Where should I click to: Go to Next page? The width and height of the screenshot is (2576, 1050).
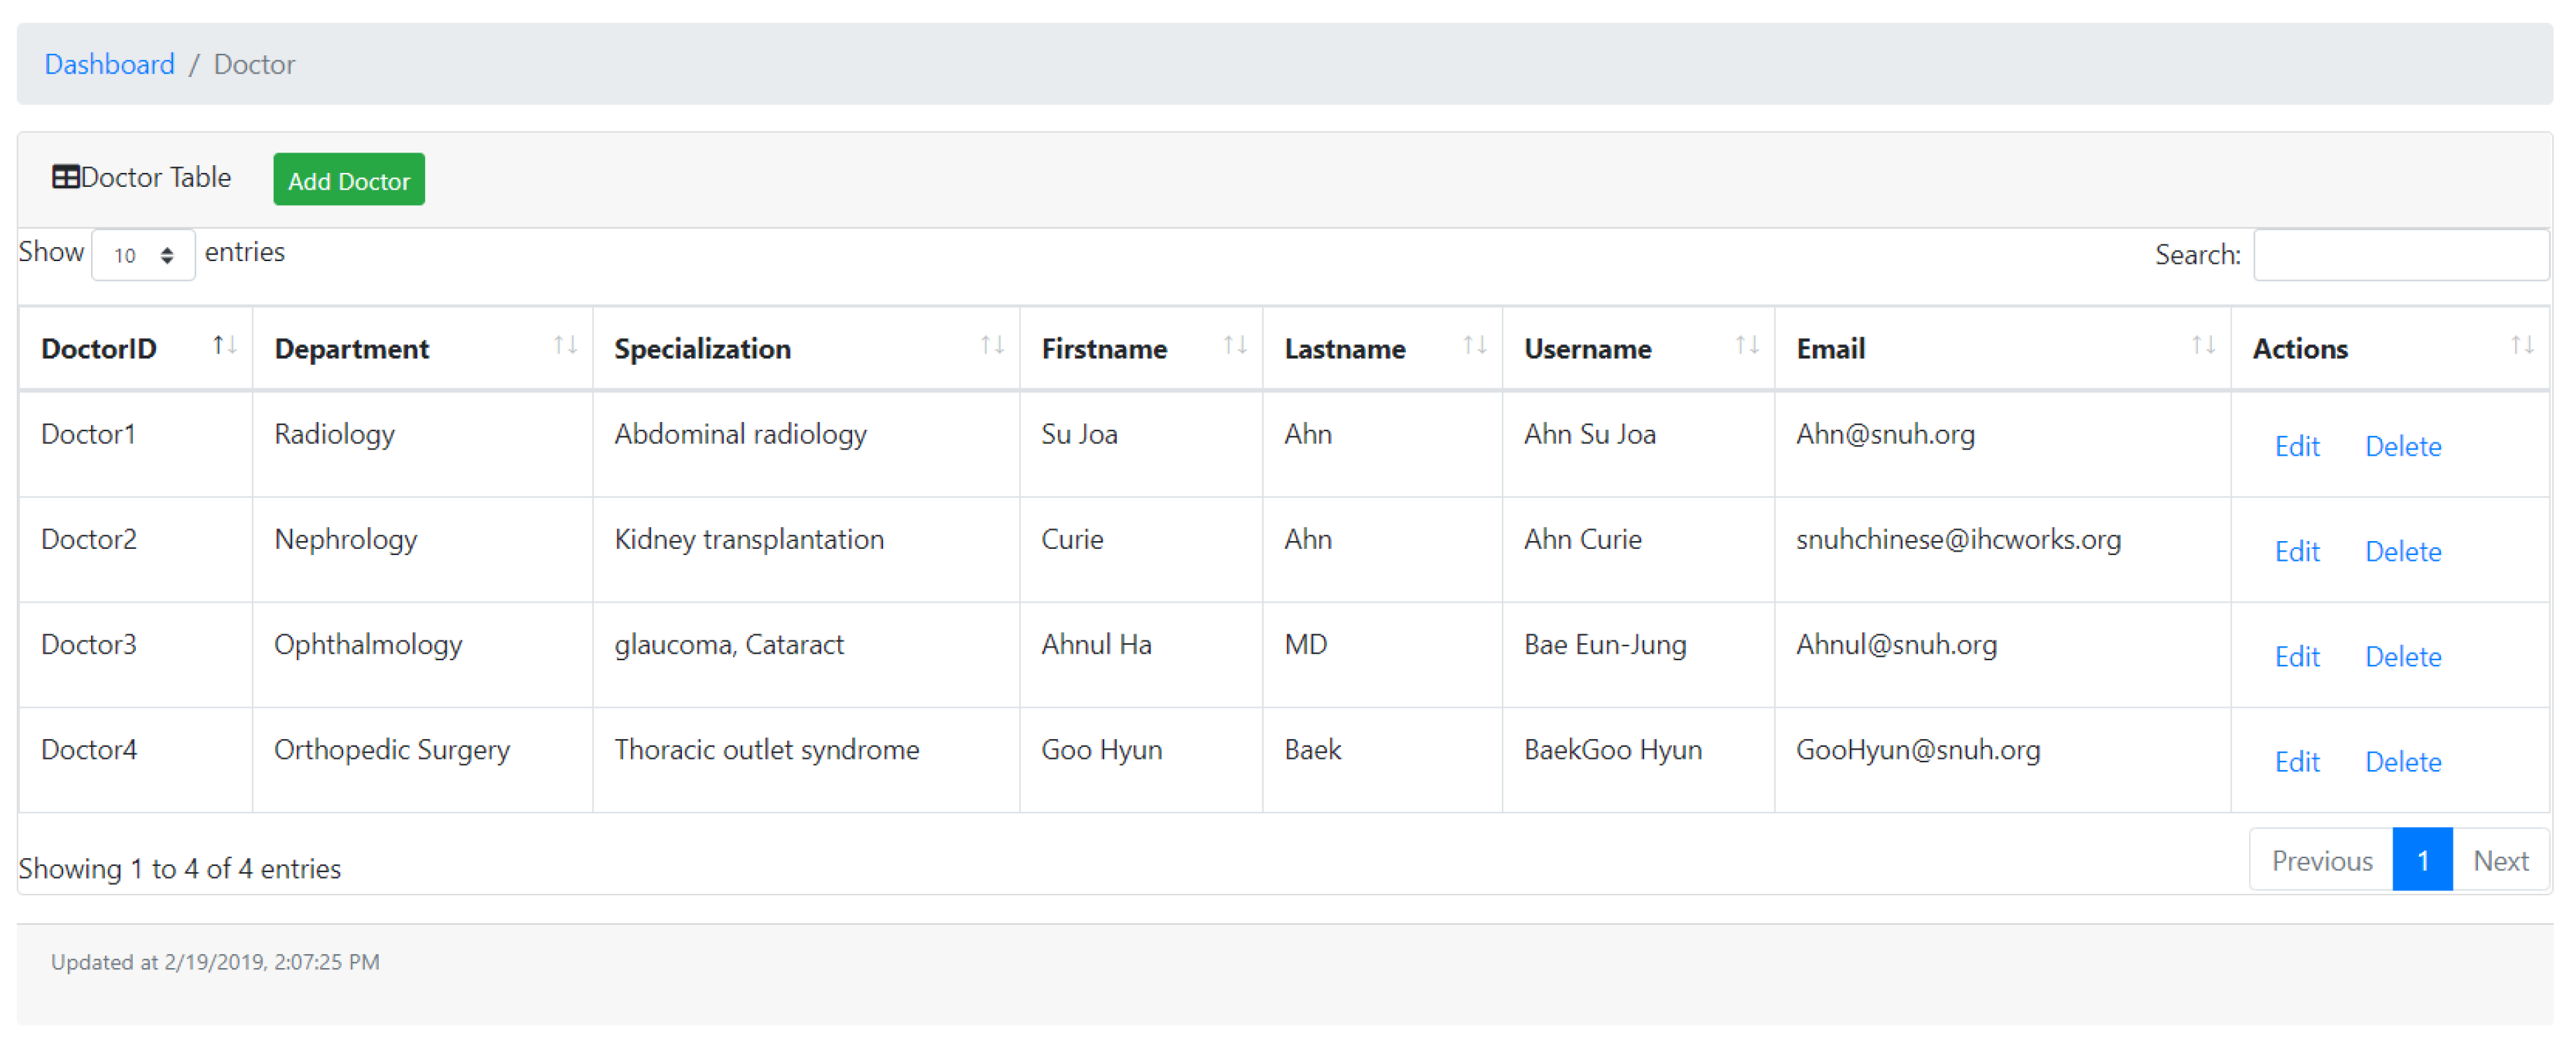tap(2500, 861)
